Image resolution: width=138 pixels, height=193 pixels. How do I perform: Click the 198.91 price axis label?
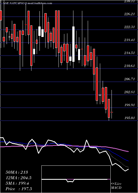(129, 105)
